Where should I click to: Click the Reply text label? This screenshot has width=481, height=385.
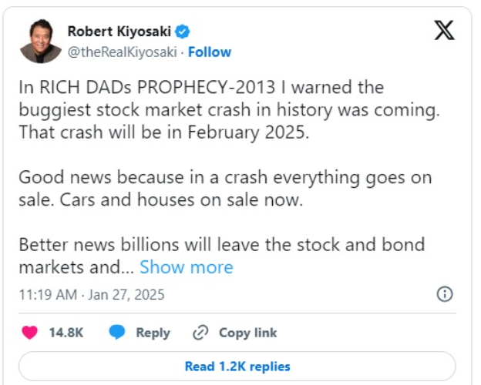point(153,333)
